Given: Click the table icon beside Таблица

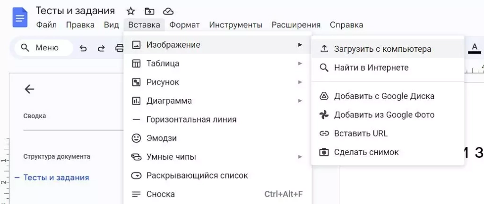Looking at the screenshot, I should (136, 64).
